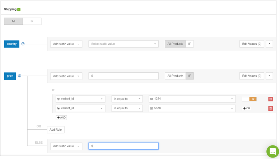Open the Select static value dropdown
Image resolution: width=280 pixels, height=159 pixels.
[123, 44]
